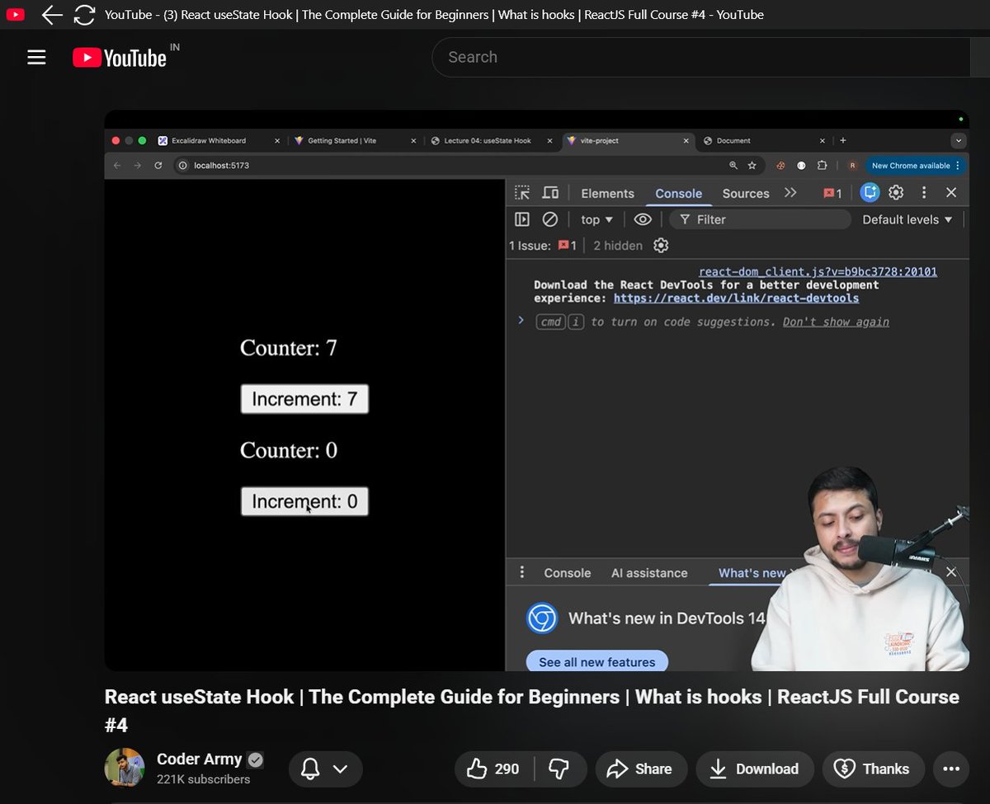The height and width of the screenshot is (804, 990).
Task: Show the console sidebar panel
Action: (521, 219)
